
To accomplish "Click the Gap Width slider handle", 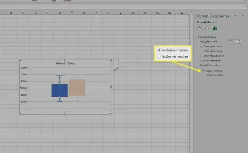I will pyautogui.click(x=217, y=41).
